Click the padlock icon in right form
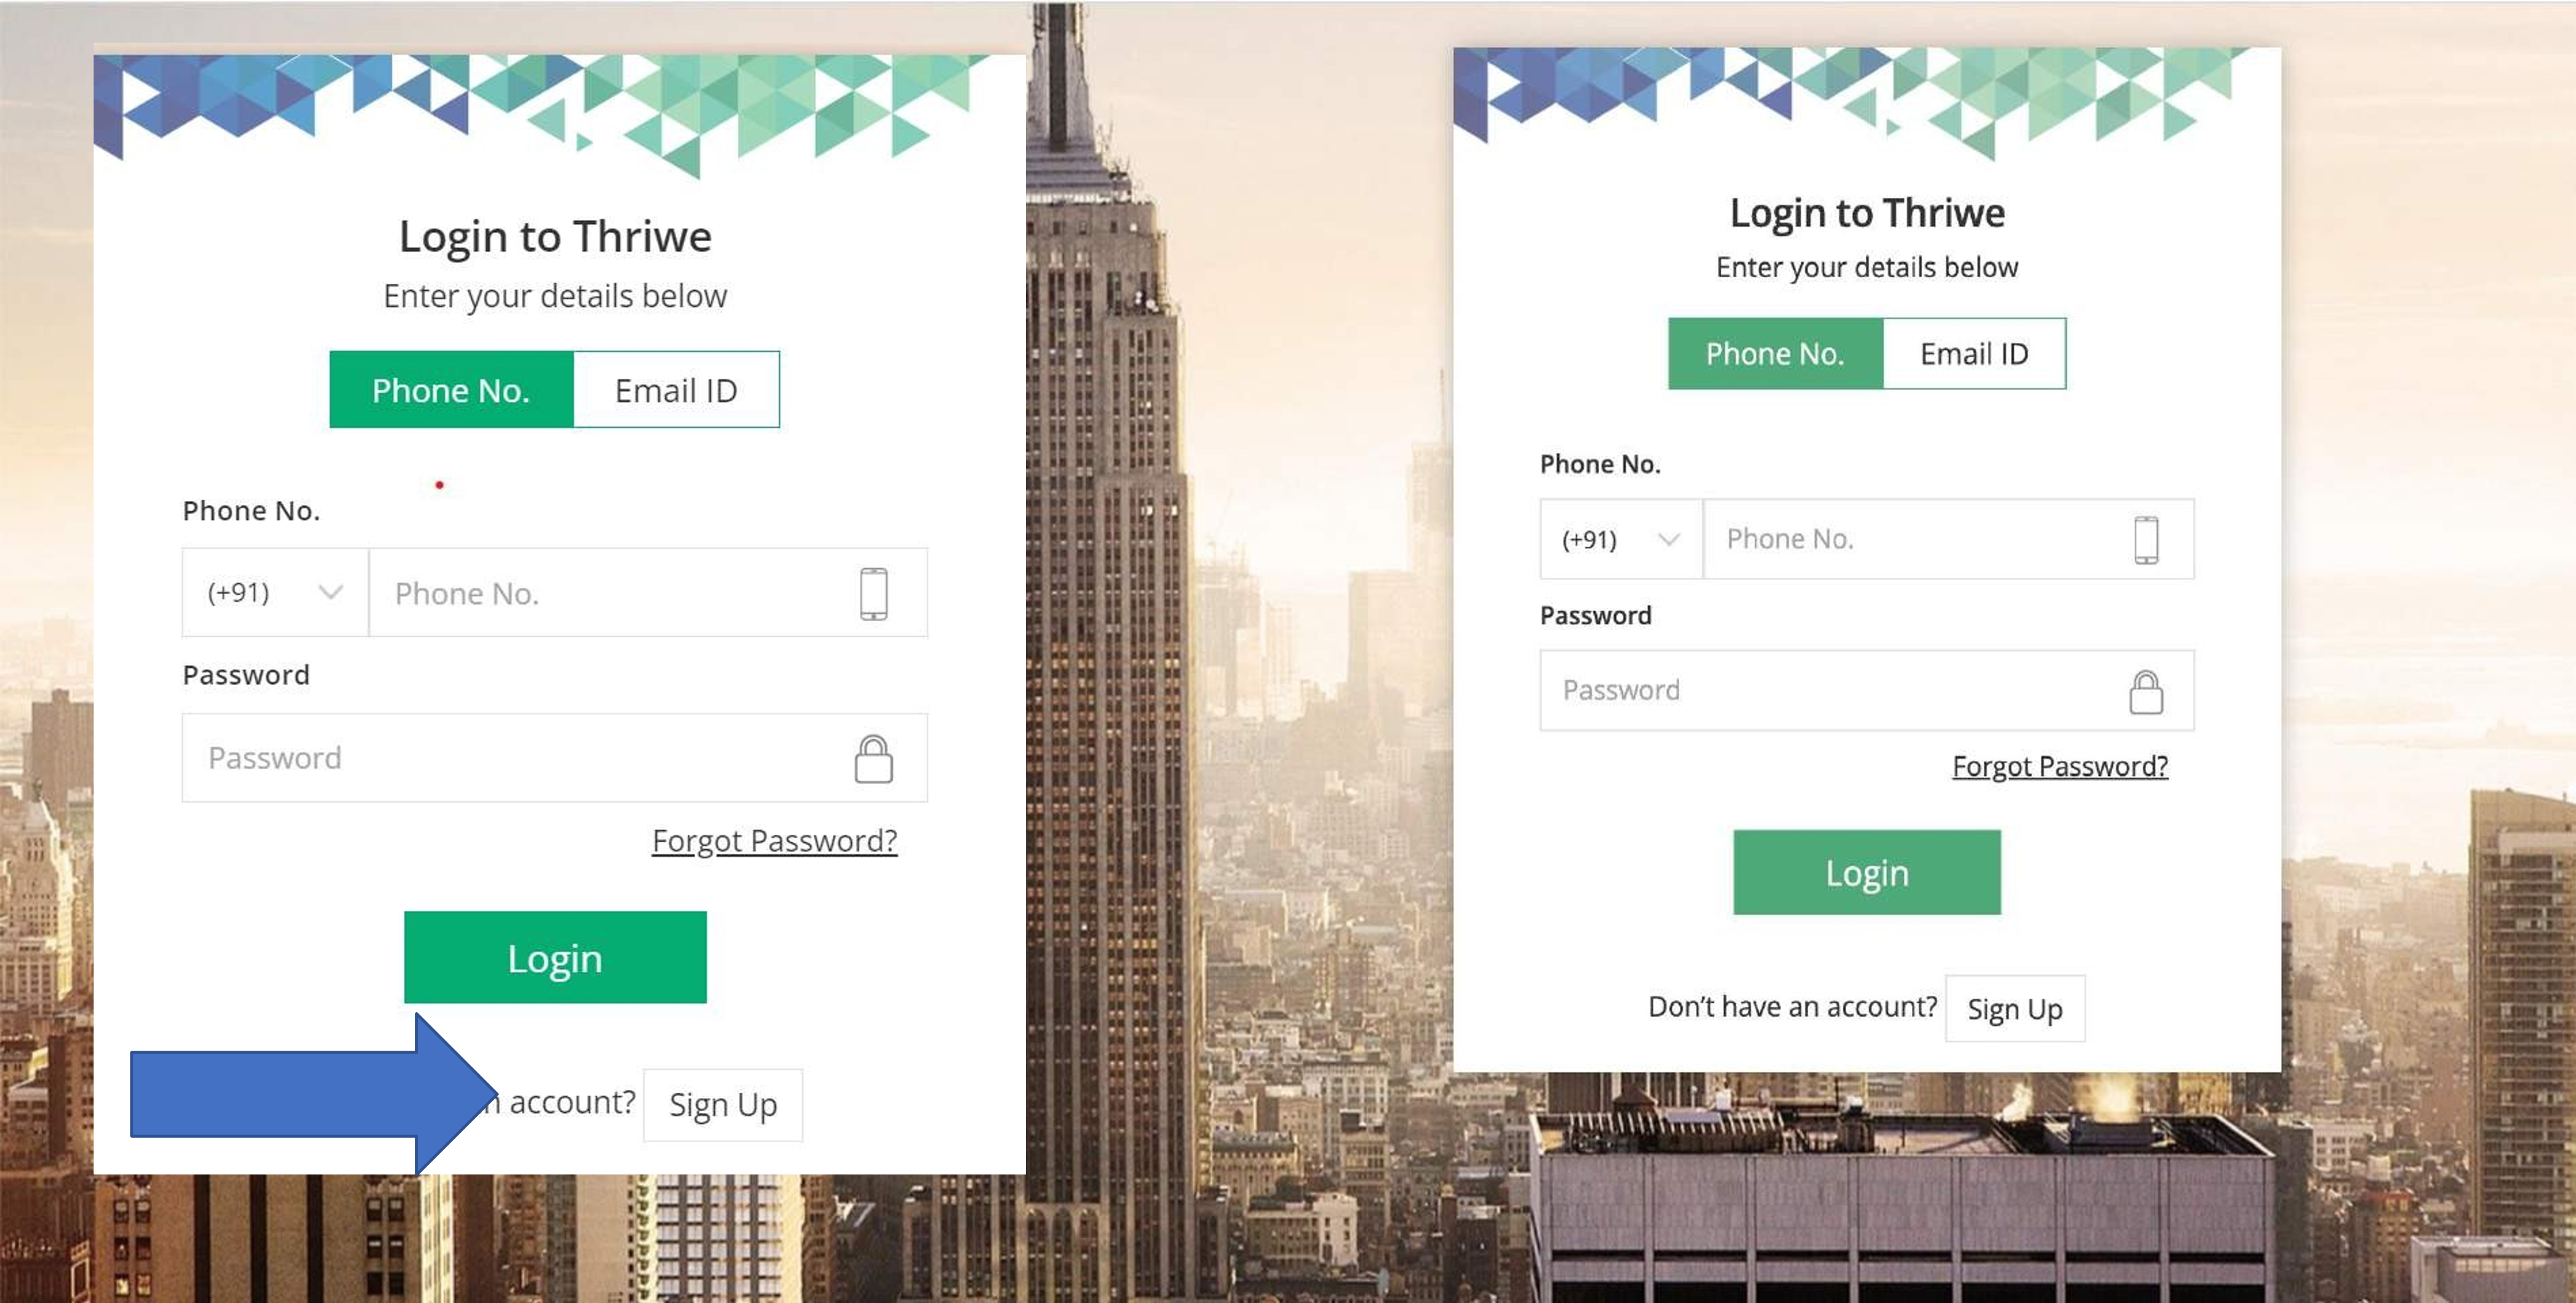The width and height of the screenshot is (2576, 1303). 2146,691
